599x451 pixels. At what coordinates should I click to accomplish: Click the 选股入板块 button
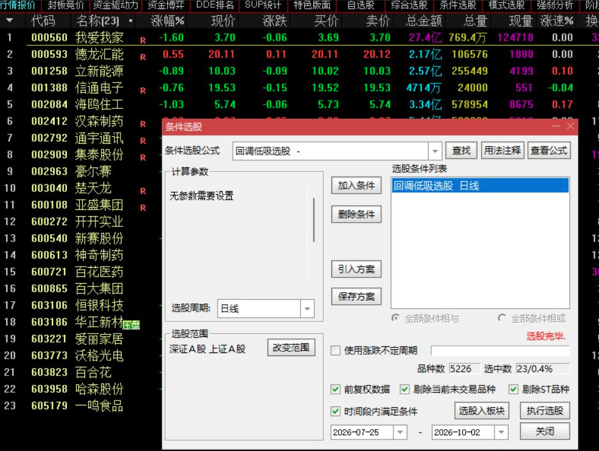(x=482, y=410)
